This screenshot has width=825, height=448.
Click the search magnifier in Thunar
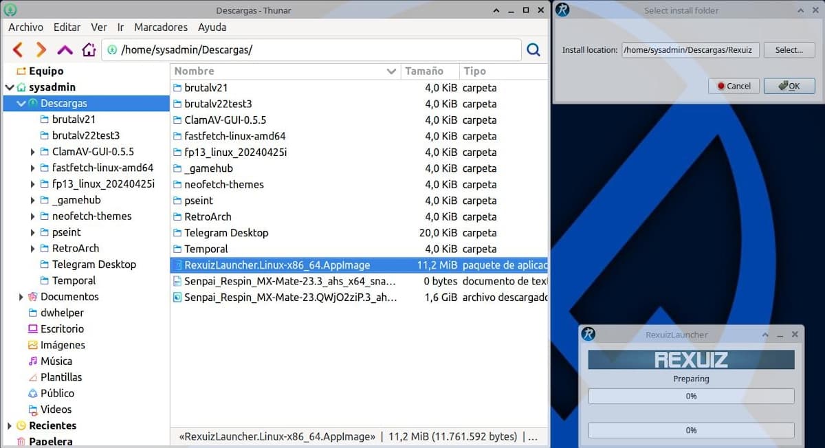pos(533,49)
